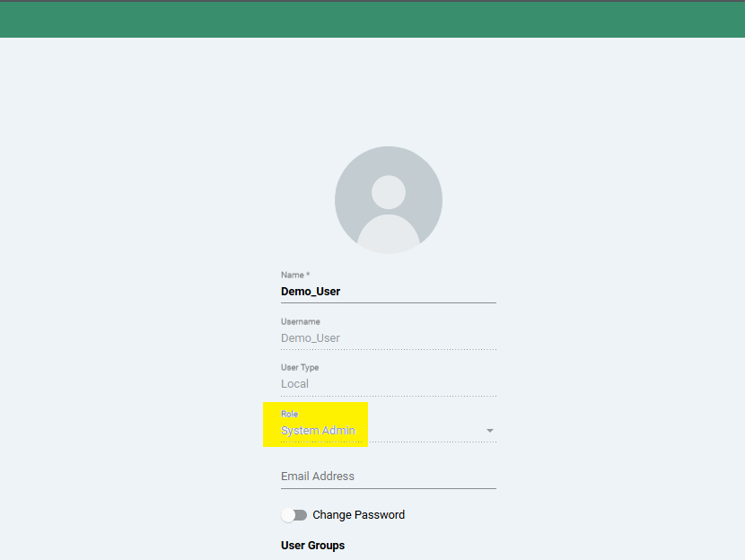Click the User Type field label
This screenshot has width=745, height=560.
click(300, 367)
